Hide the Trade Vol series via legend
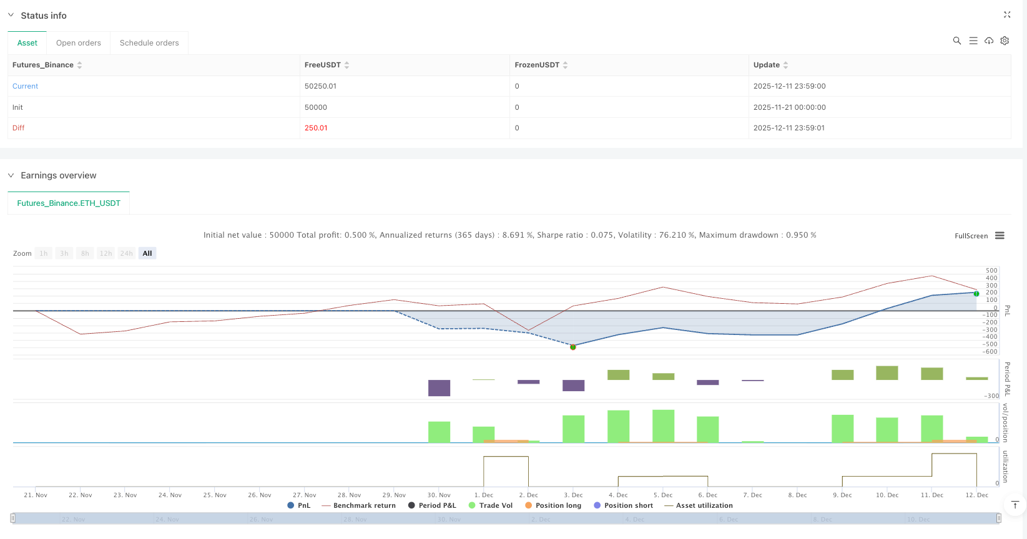Screen dimensions: 1027x539 coord(491,505)
